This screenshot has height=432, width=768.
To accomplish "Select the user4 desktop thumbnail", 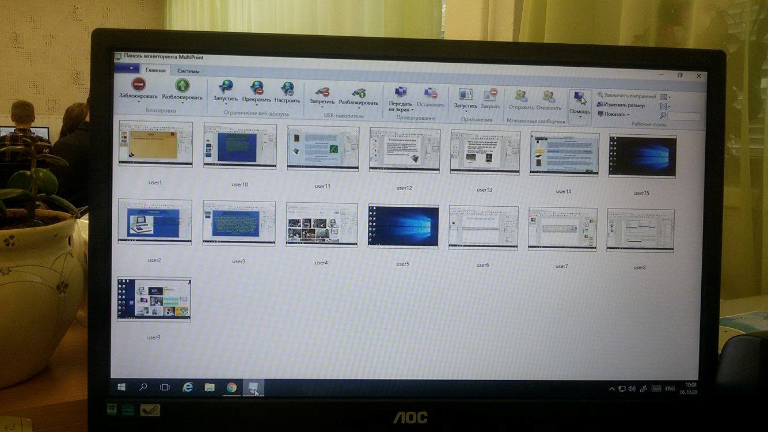I will coord(321,225).
